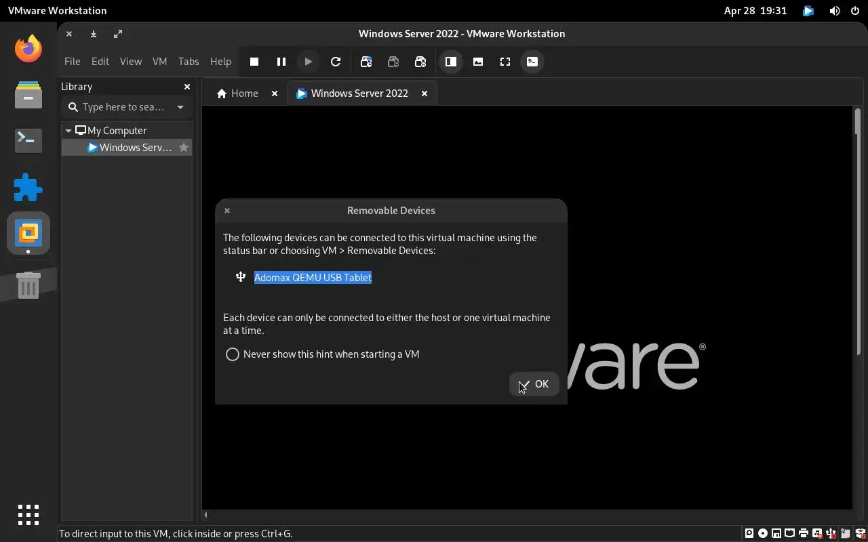Click the library search field
Image resolution: width=868 pixels, height=542 pixels.
[x=126, y=107]
